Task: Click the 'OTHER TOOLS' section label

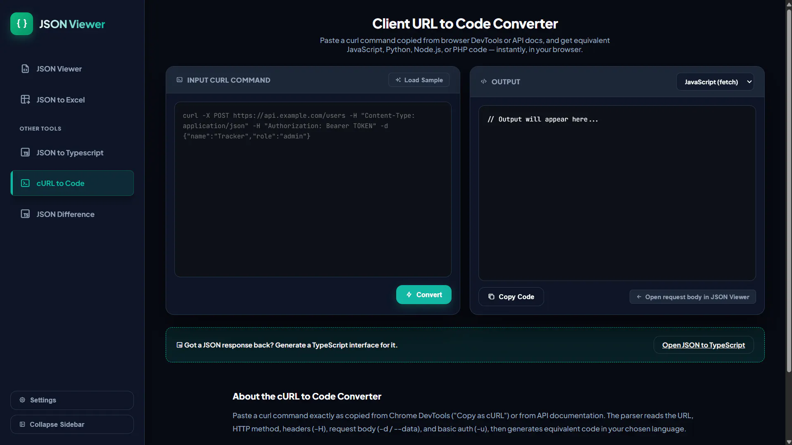Action: point(40,129)
